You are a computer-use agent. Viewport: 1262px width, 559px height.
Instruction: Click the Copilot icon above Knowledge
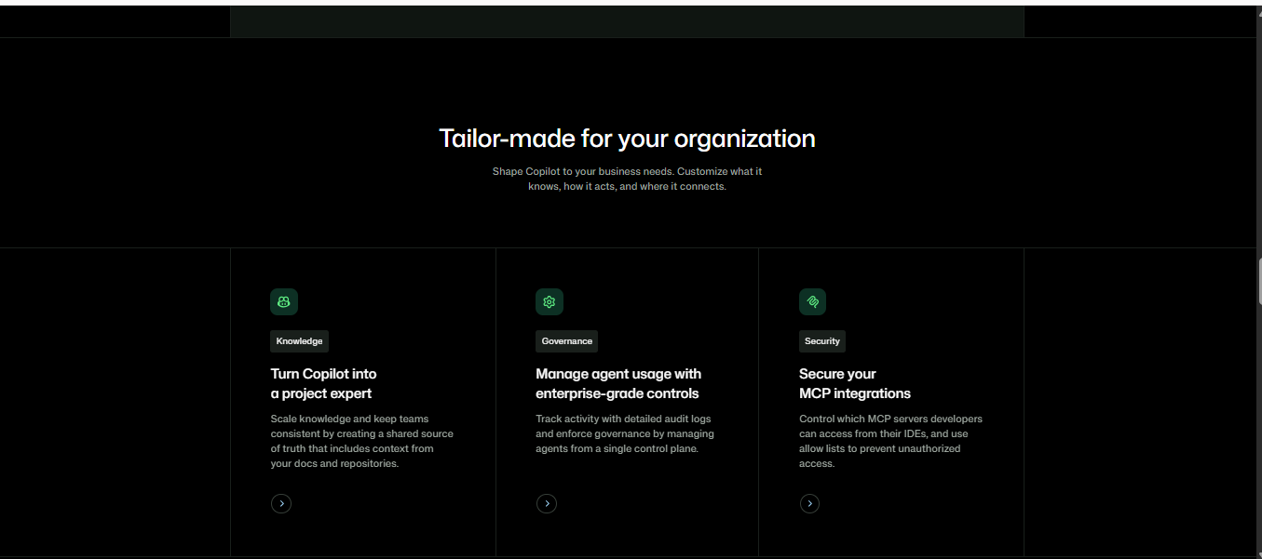[284, 301]
